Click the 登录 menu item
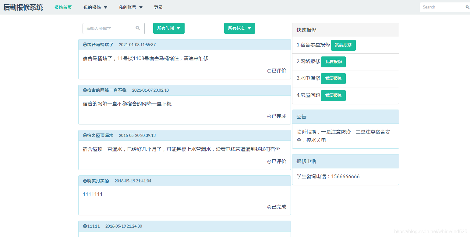The height and width of the screenshot is (237, 470). pos(158,7)
